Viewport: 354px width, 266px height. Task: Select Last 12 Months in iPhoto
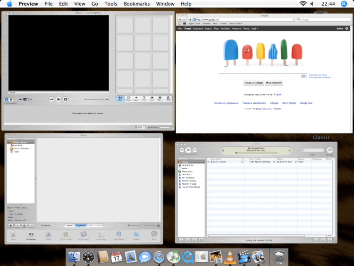coord(21,148)
